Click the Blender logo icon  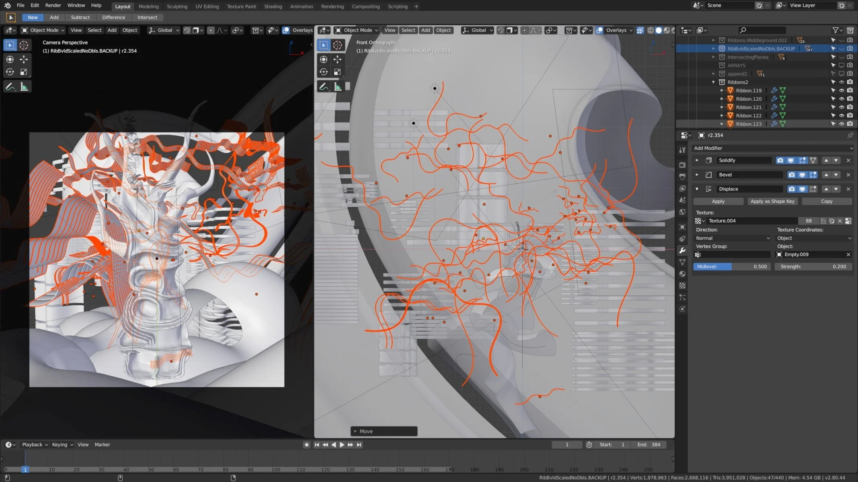coord(7,5)
